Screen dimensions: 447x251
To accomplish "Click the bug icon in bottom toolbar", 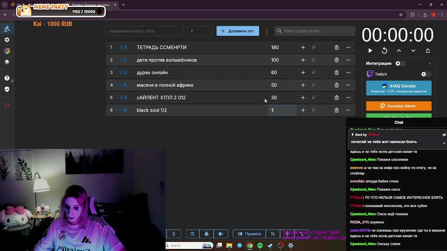I will (206, 234).
